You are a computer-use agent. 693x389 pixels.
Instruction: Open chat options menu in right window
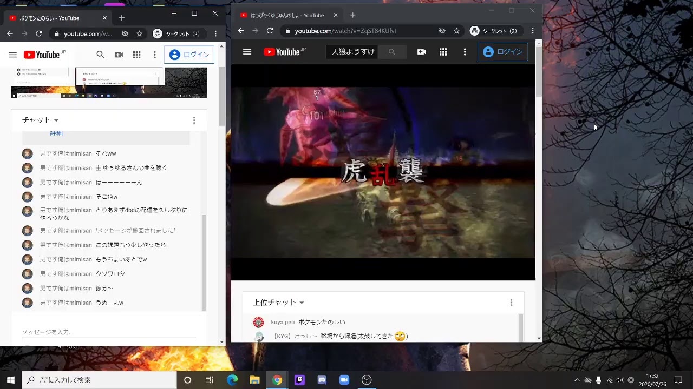click(x=511, y=303)
